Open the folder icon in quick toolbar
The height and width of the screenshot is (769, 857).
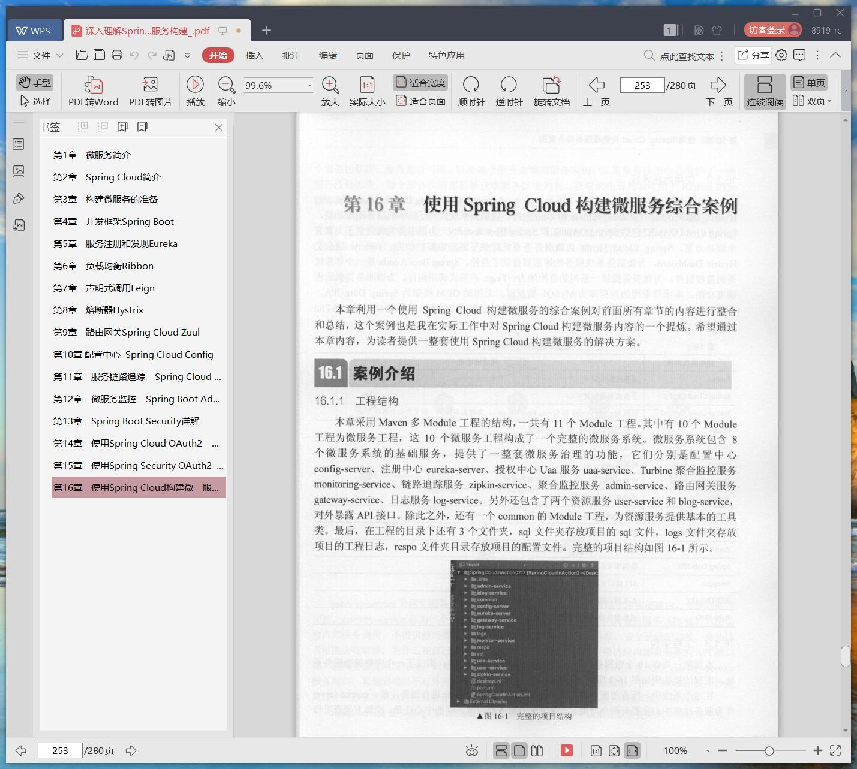click(82, 55)
